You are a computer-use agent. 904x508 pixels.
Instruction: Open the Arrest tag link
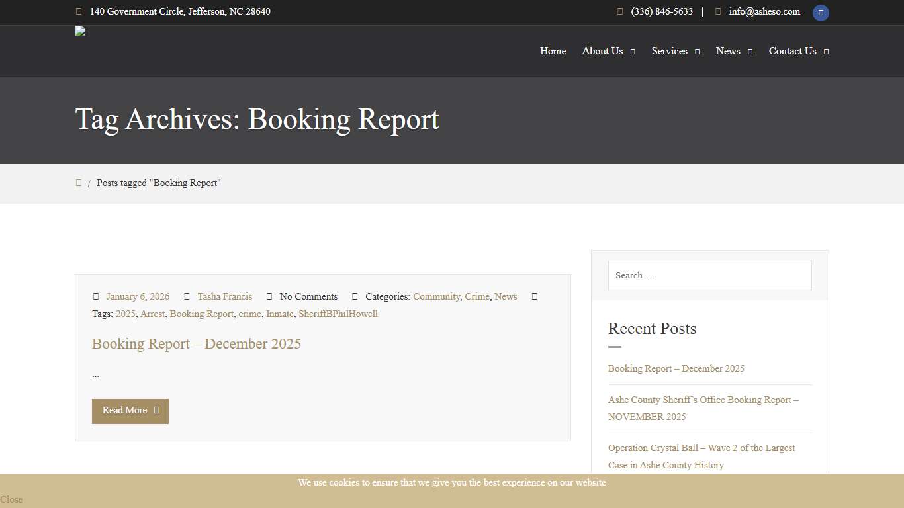(152, 314)
